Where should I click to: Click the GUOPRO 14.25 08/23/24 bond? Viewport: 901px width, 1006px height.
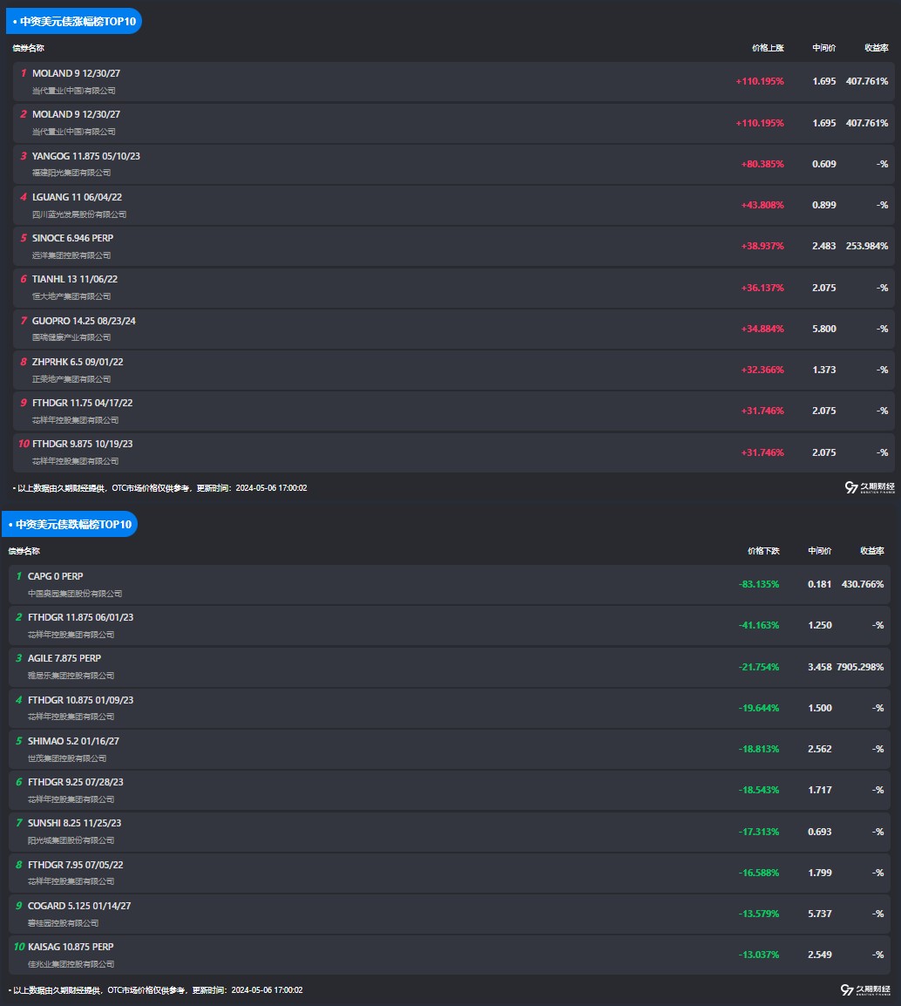click(84, 321)
